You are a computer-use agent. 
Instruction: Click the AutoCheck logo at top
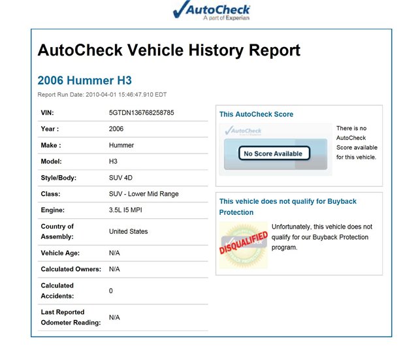point(212,10)
